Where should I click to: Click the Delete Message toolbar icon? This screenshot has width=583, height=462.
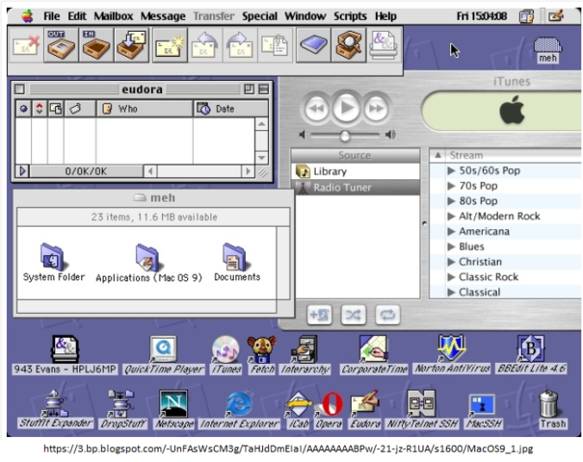(x=26, y=45)
